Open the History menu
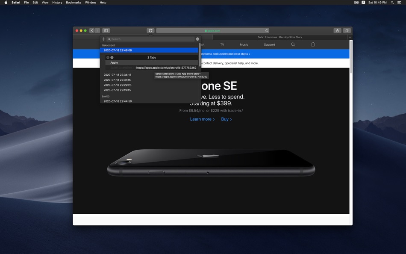Screen dimensions: 406x254 pos(57,2)
